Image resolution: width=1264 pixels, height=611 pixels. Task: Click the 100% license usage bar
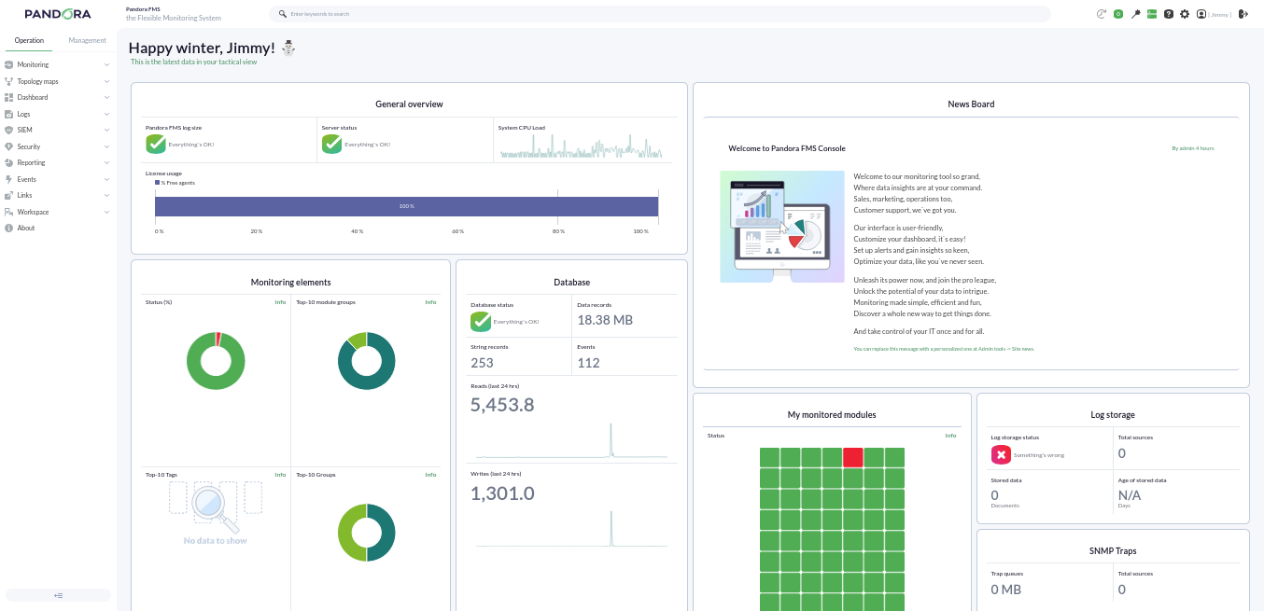pos(406,206)
